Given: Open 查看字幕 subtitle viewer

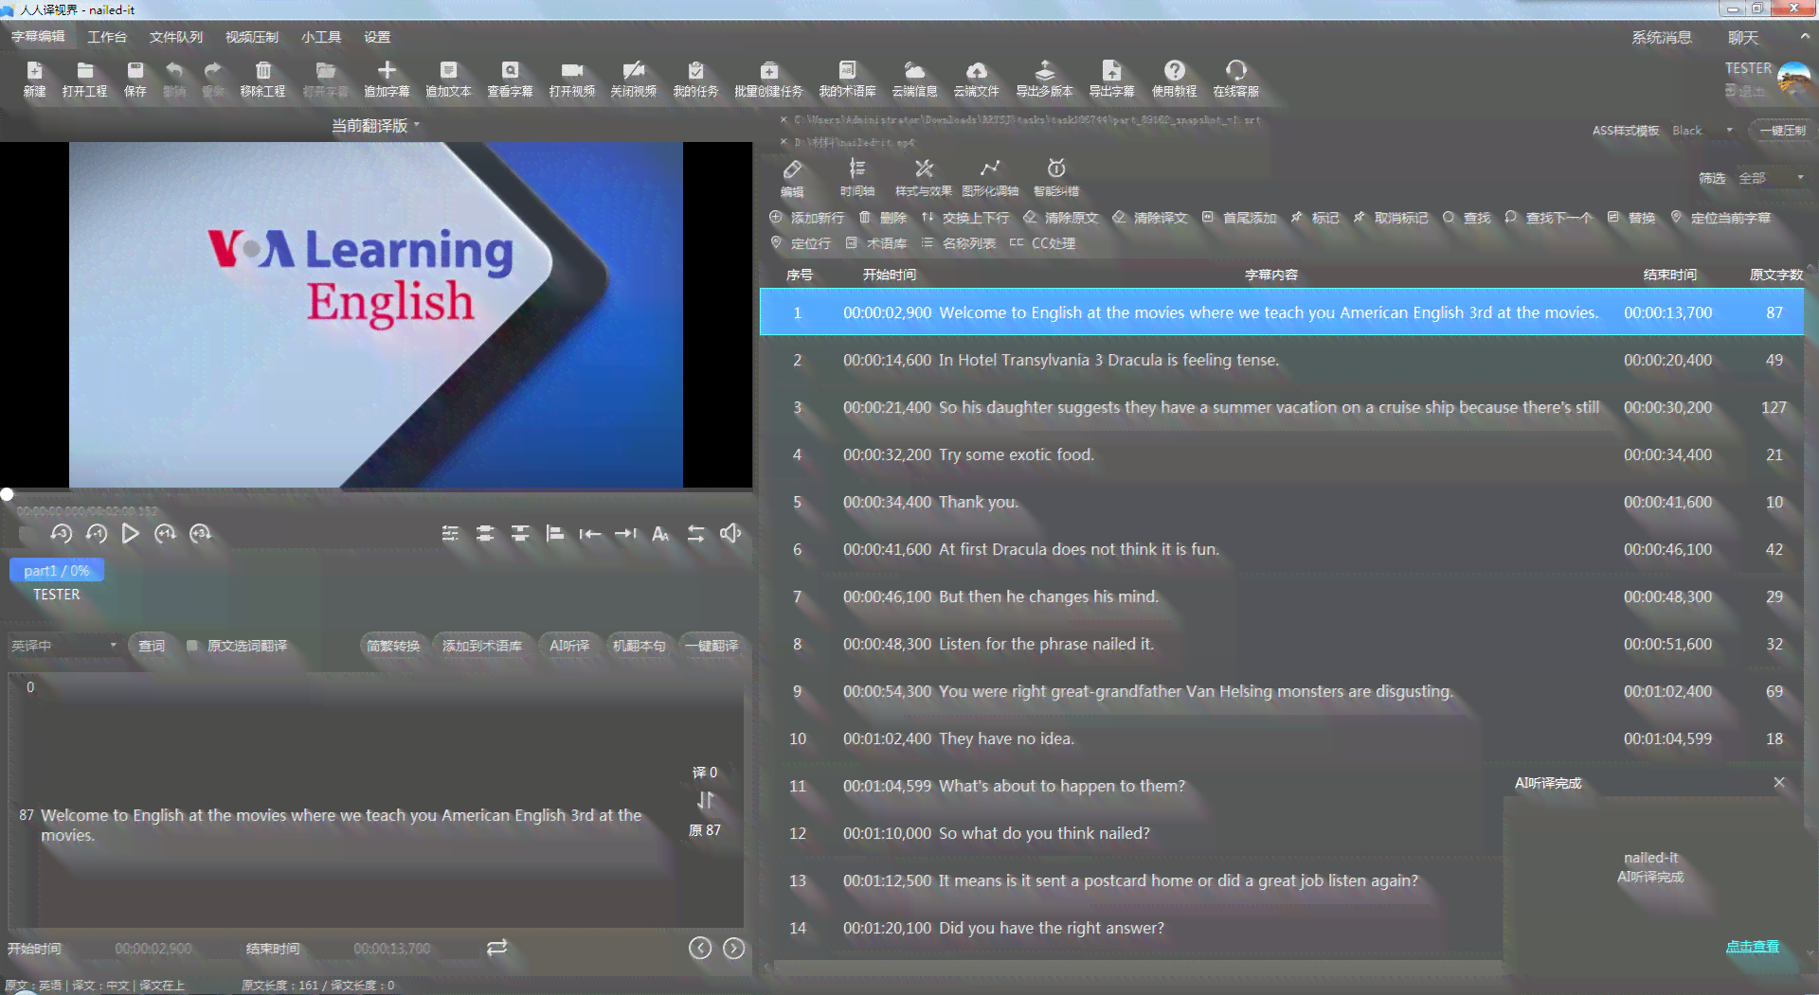Looking at the screenshot, I should click(x=510, y=79).
